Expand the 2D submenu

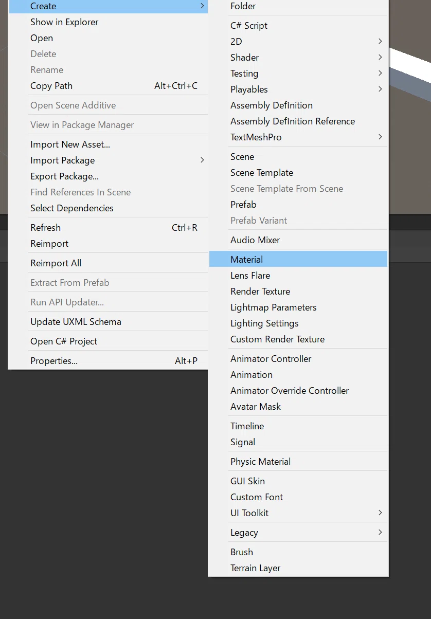click(298, 42)
